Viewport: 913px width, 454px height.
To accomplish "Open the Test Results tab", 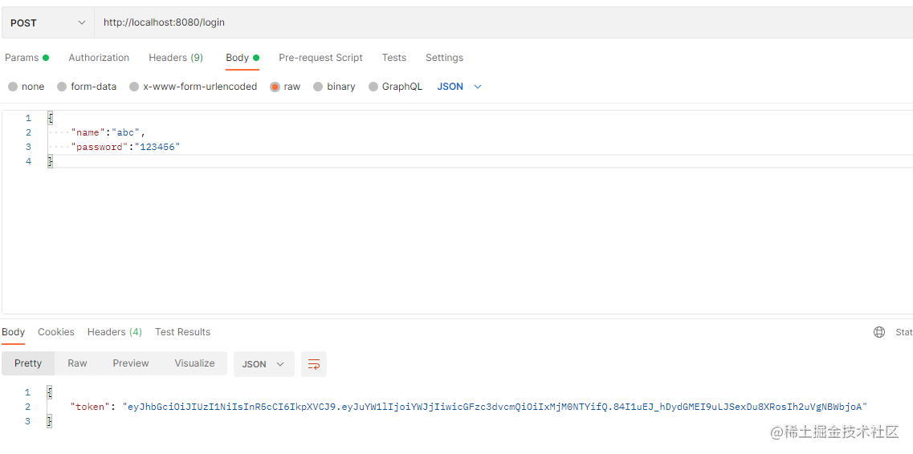I will 183,332.
